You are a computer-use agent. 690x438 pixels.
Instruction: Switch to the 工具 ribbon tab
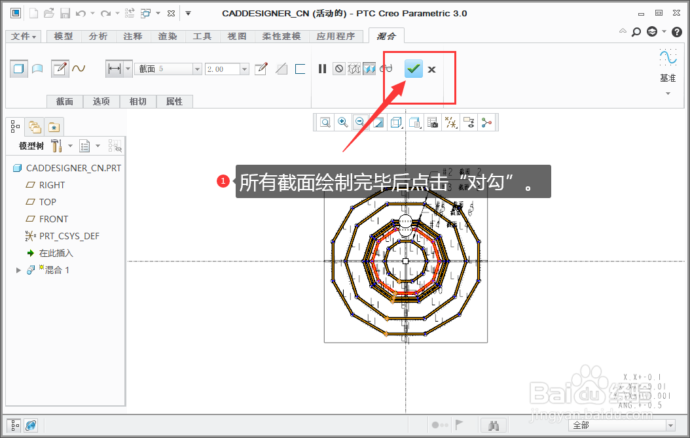coord(202,37)
